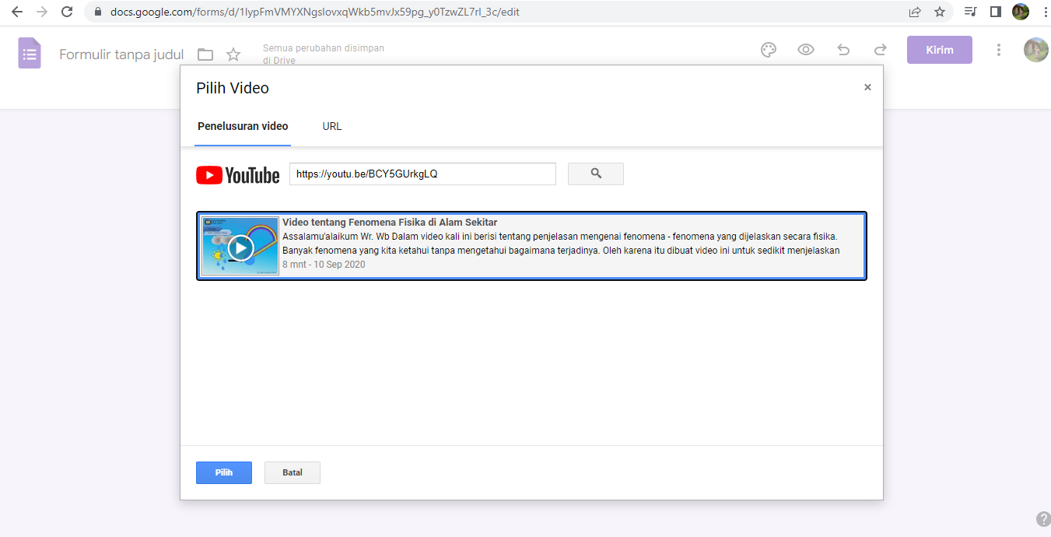Open the Forms more options three-dot menu
This screenshot has width=1051, height=537.
pos(999,50)
